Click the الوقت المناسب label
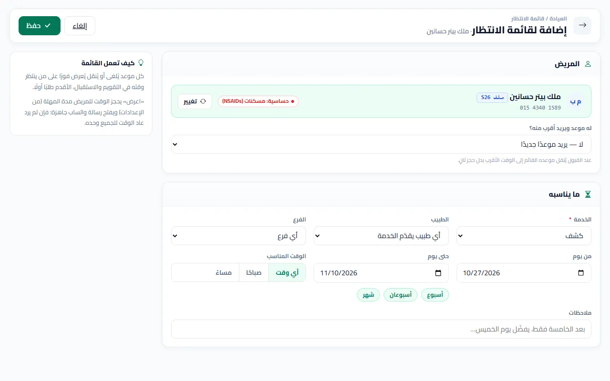 tap(286, 256)
